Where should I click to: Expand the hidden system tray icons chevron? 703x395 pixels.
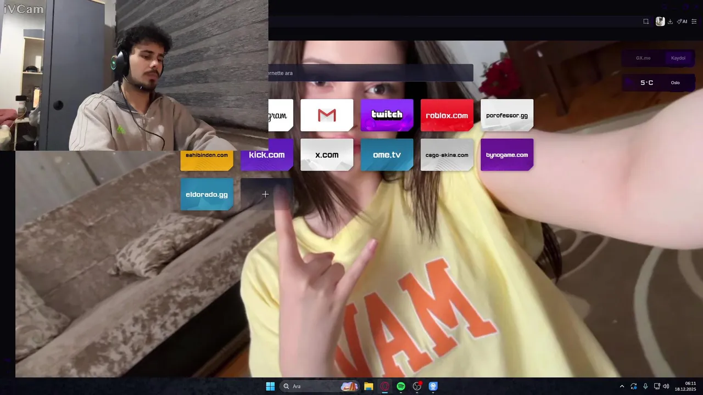[x=622, y=386]
